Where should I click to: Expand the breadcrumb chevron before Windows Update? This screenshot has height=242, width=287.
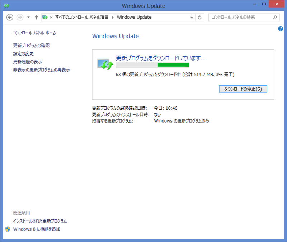point(113,17)
